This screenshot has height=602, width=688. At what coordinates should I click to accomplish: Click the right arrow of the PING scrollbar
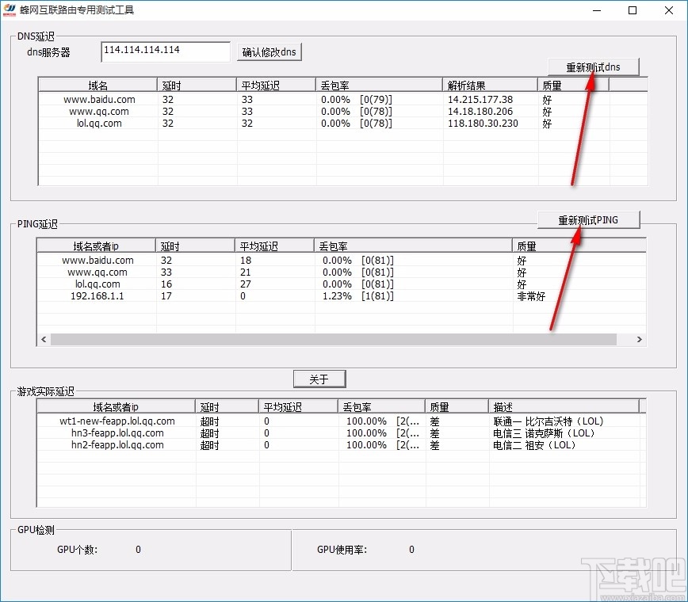click(x=640, y=338)
